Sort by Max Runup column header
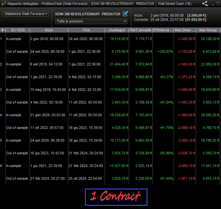The width and height of the screenshot is (221, 209). click(208, 30)
